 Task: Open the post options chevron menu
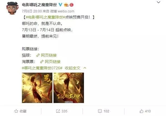[159, 2]
